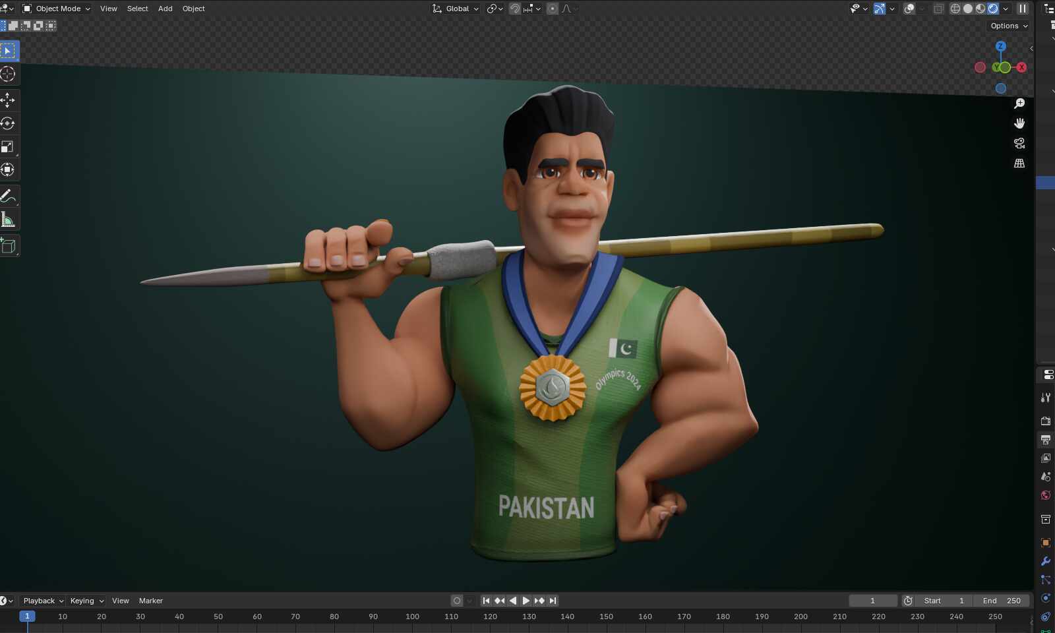Image resolution: width=1055 pixels, height=633 pixels.
Task: Toggle show gizmos button
Action: click(880, 9)
